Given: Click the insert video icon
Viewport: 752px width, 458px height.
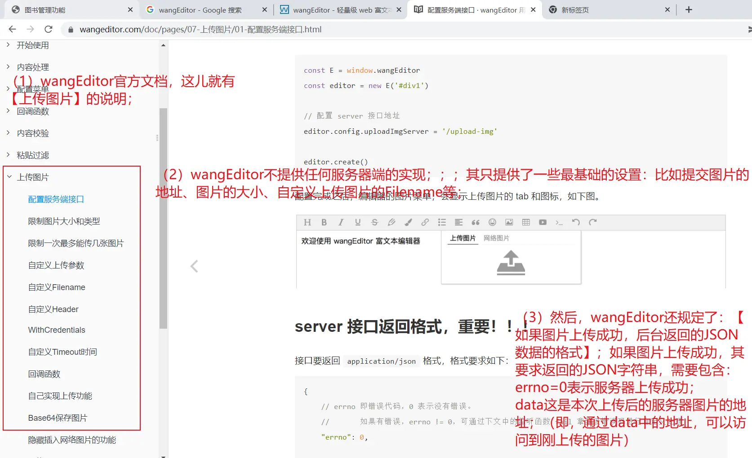Looking at the screenshot, I should point(543,222).
